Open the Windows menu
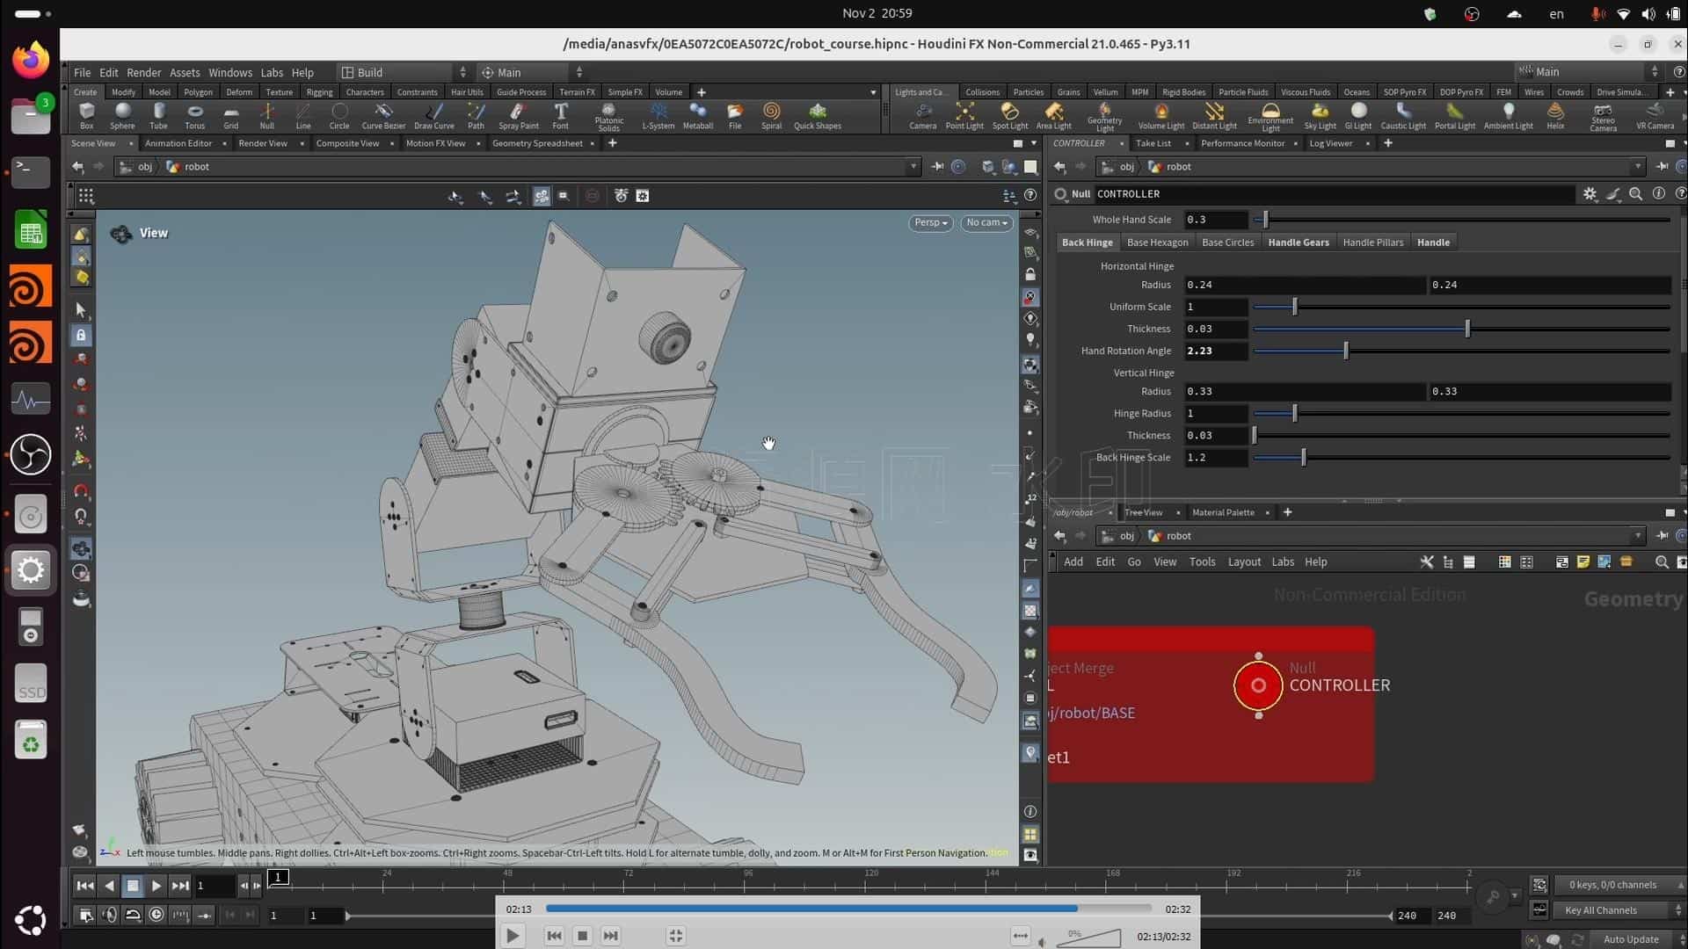1688x949 pixels. point(230,72)
